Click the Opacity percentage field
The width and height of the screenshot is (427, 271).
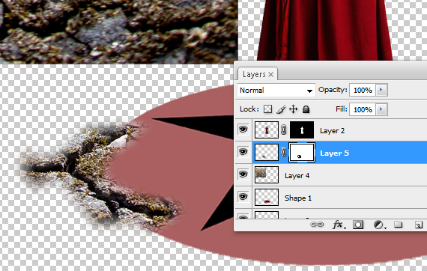click(363, 90)
